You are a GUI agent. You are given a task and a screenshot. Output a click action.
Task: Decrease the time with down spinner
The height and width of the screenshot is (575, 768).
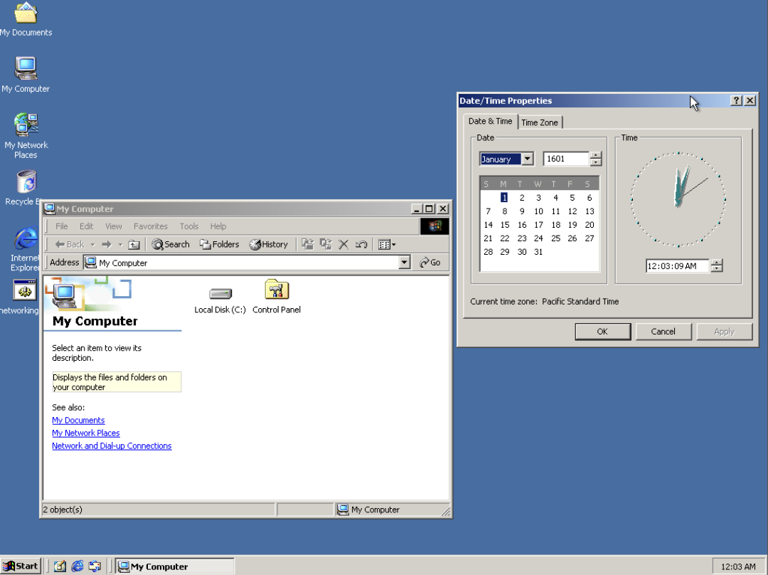coord(717,269)
